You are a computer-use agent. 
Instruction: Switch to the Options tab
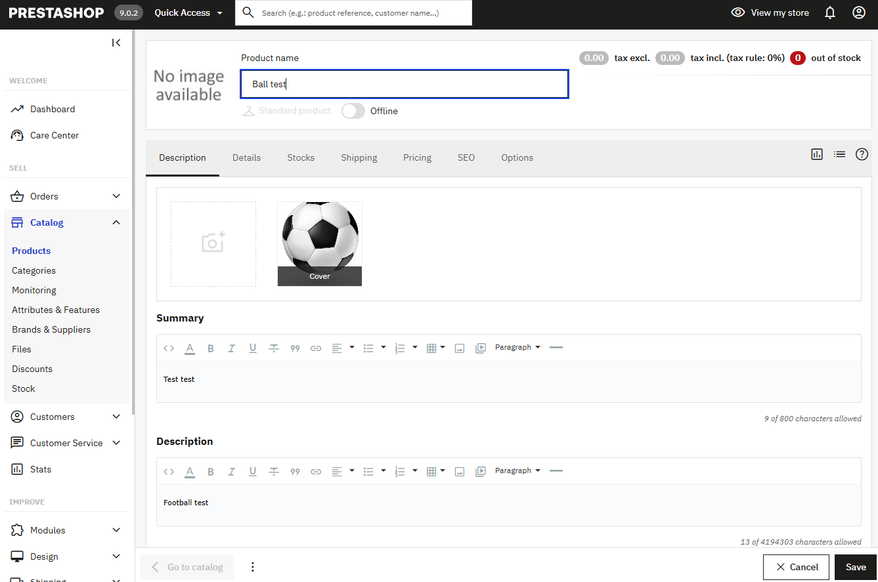517,157
